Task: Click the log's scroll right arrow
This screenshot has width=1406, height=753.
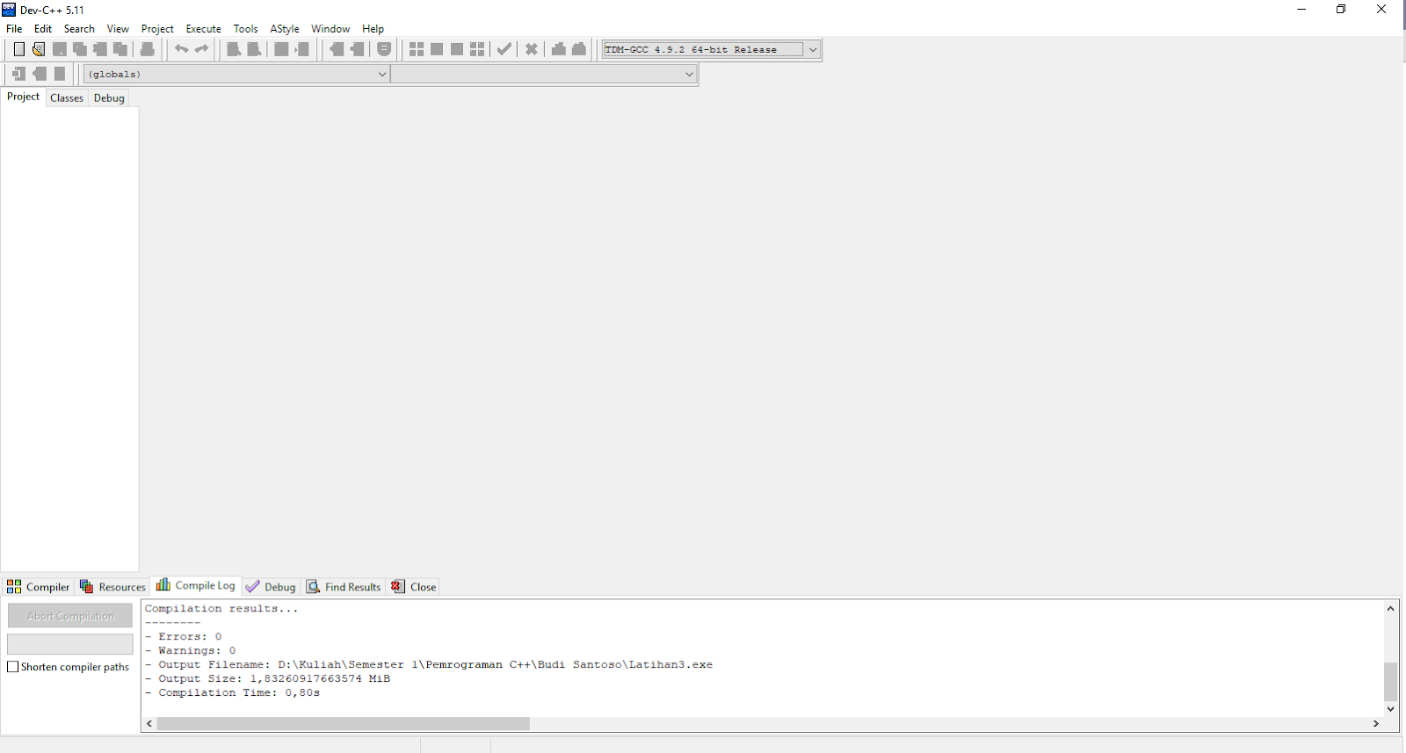Action: pyautogui.click(x=1376, y=723)
